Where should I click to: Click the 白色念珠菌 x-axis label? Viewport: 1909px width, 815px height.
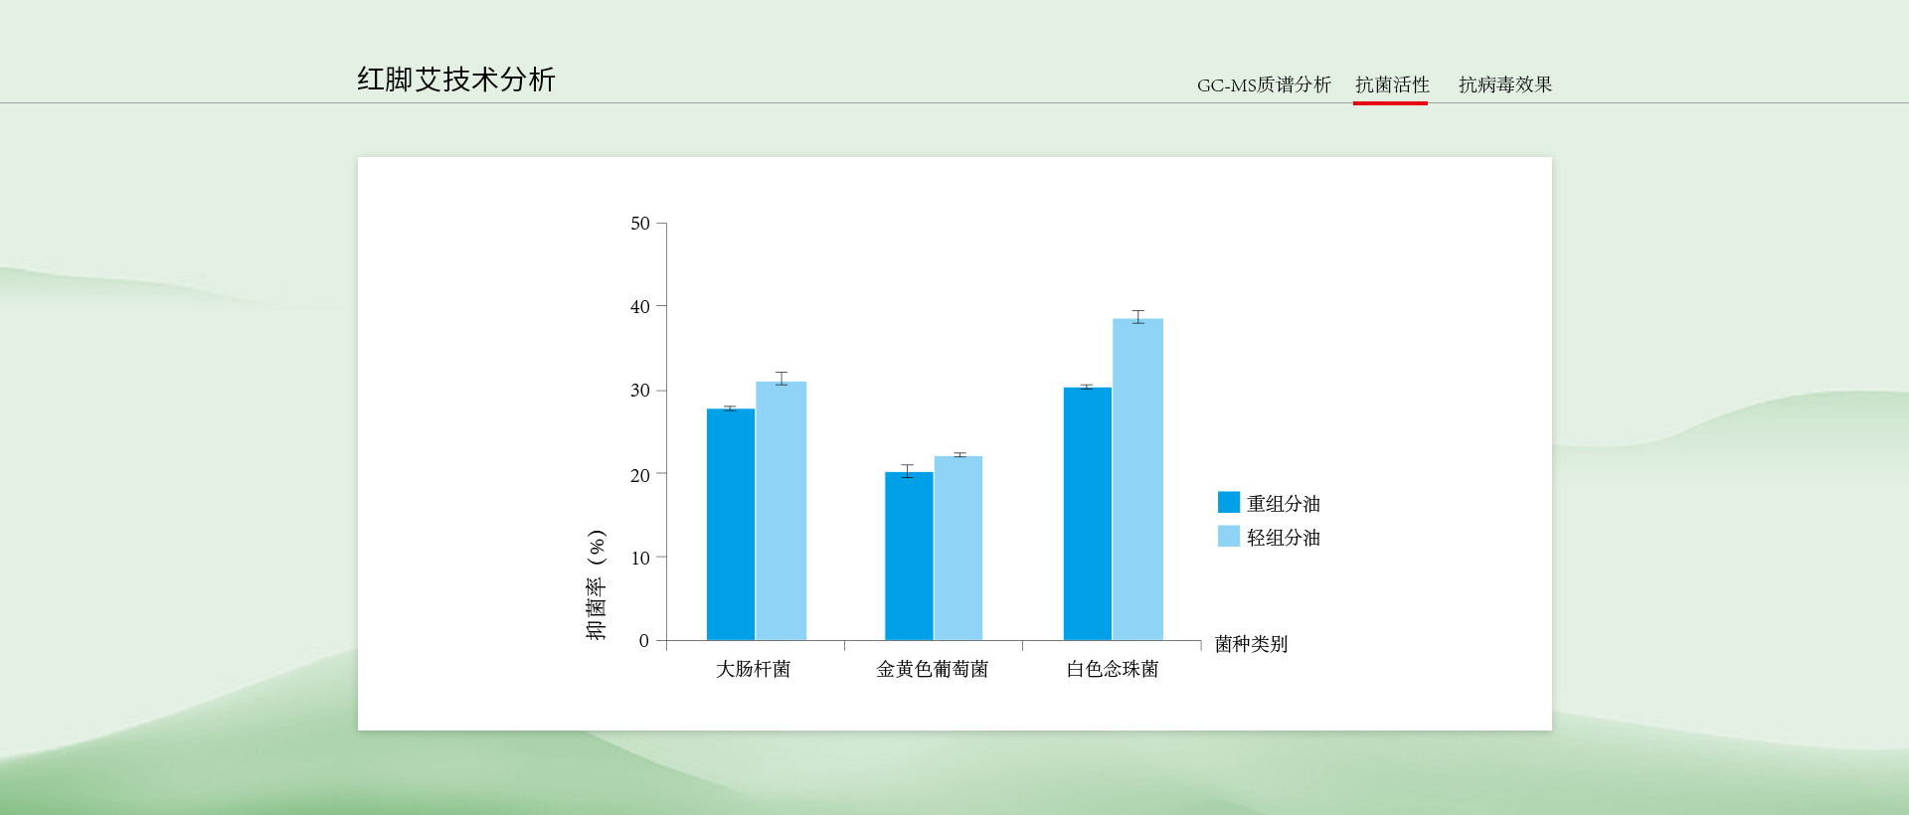pyautogui.click(x=1112, y=669)
